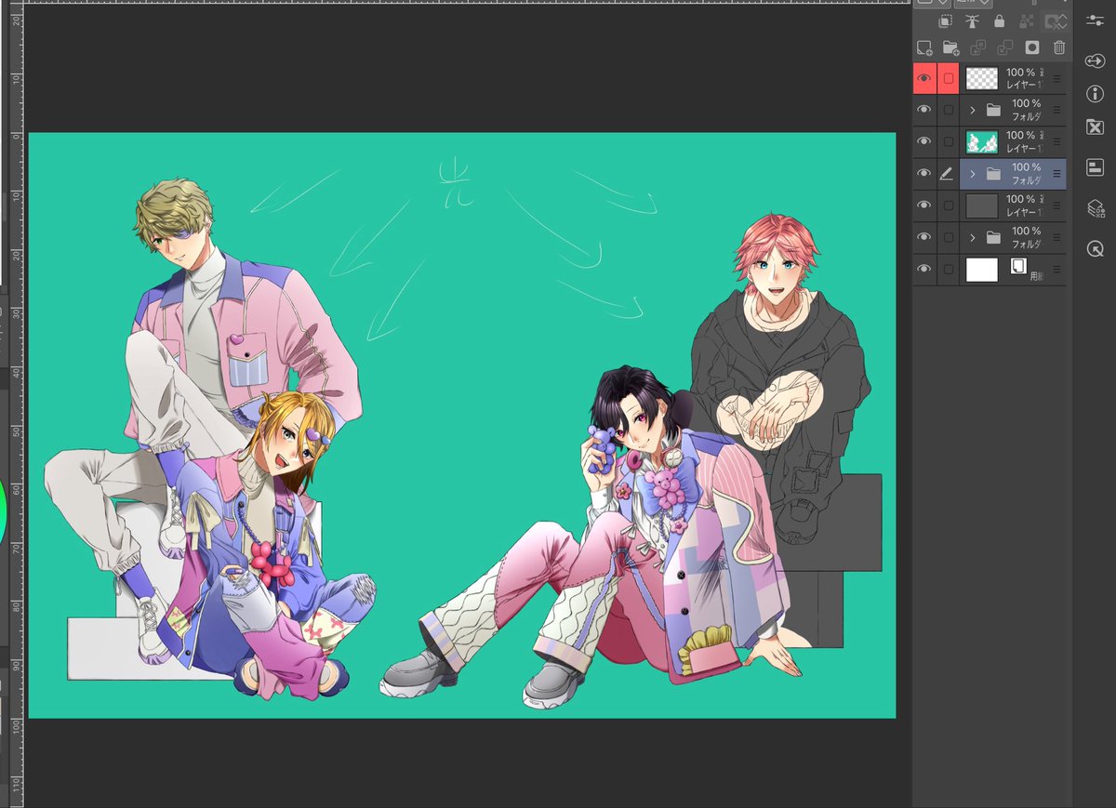The width and height of the screenshot is (1116, 808).
Task: Delete layer with trash can icon
Action: pyautogui.click(x=1058, y=47)
